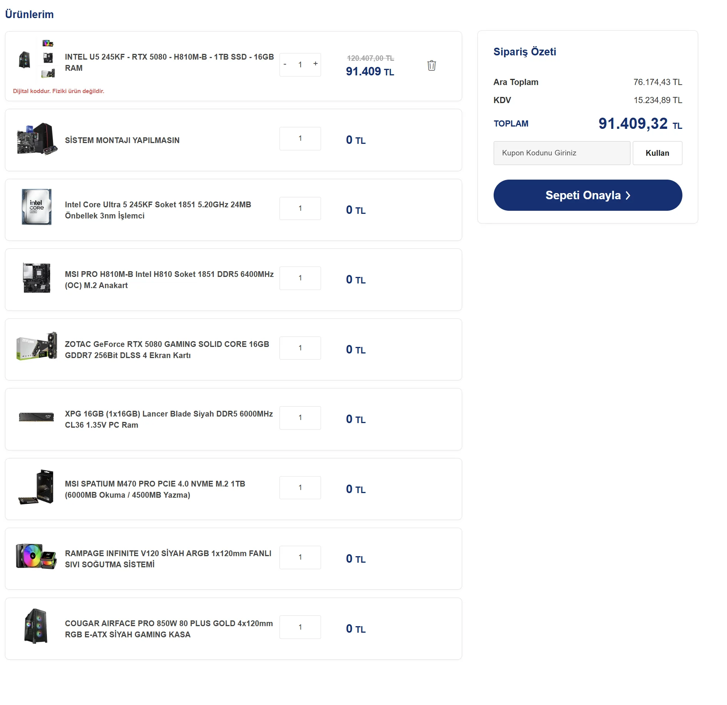Open the RAMPAGE INFINITE V120 cooler image

(37, 557)
